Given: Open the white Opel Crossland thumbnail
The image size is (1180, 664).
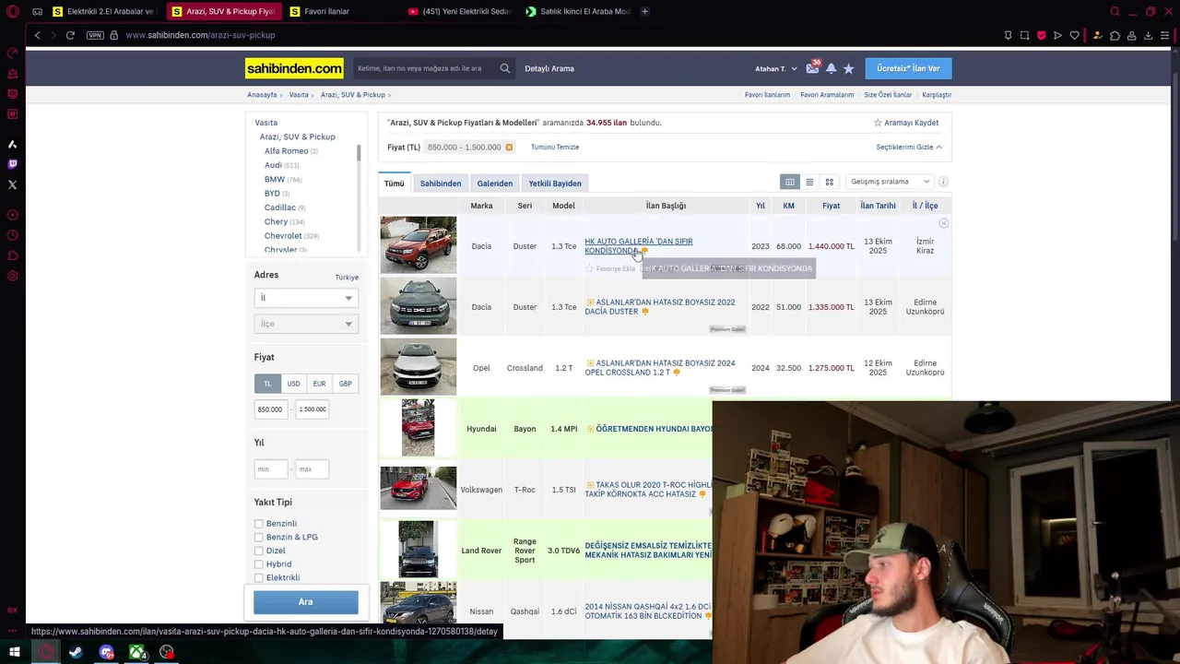Looking at the screenshot, I should [419, 367].
